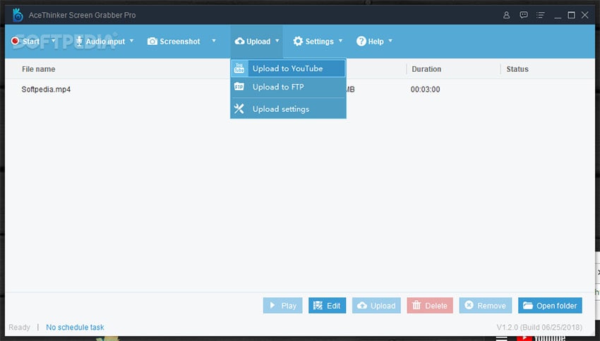Click the Duration column header
Screen dimensions: 600x341
pos(426,69)
